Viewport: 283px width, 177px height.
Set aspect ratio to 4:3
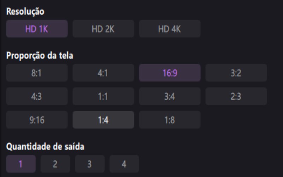[x=37, y=96]
